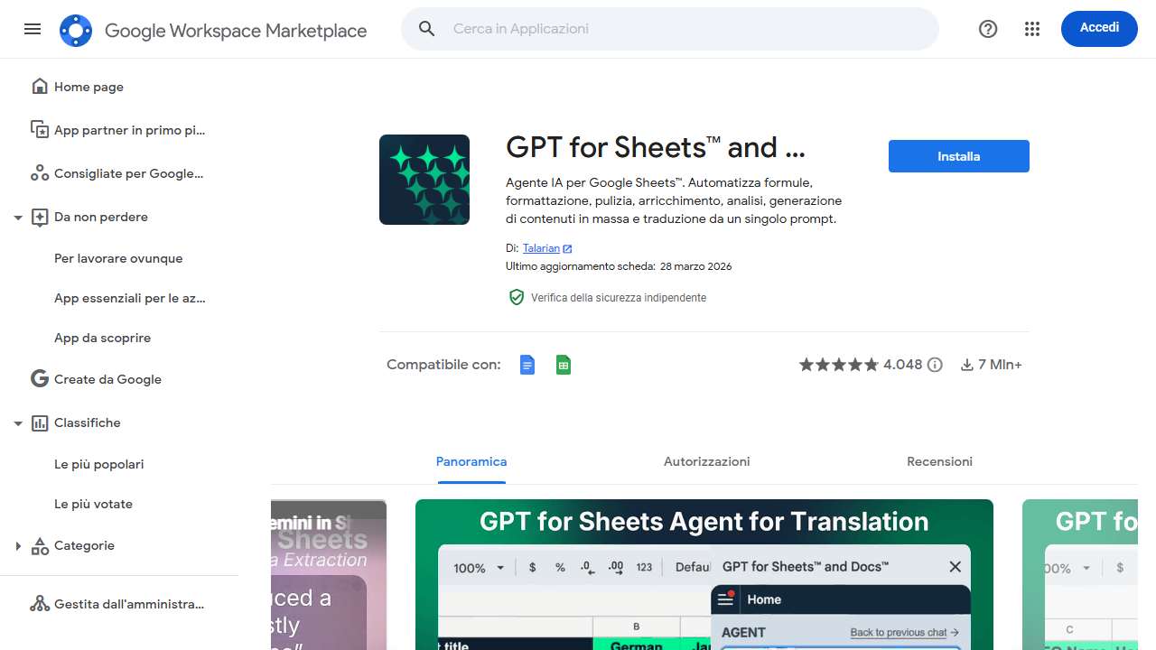Open the Talarian developer link
Image resolution: width=1156 pixels, height=650 pixels.
click(x=542, y=247)
